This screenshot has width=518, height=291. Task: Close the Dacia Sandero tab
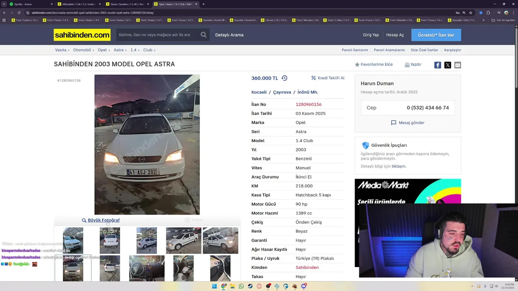click(148, 4)
